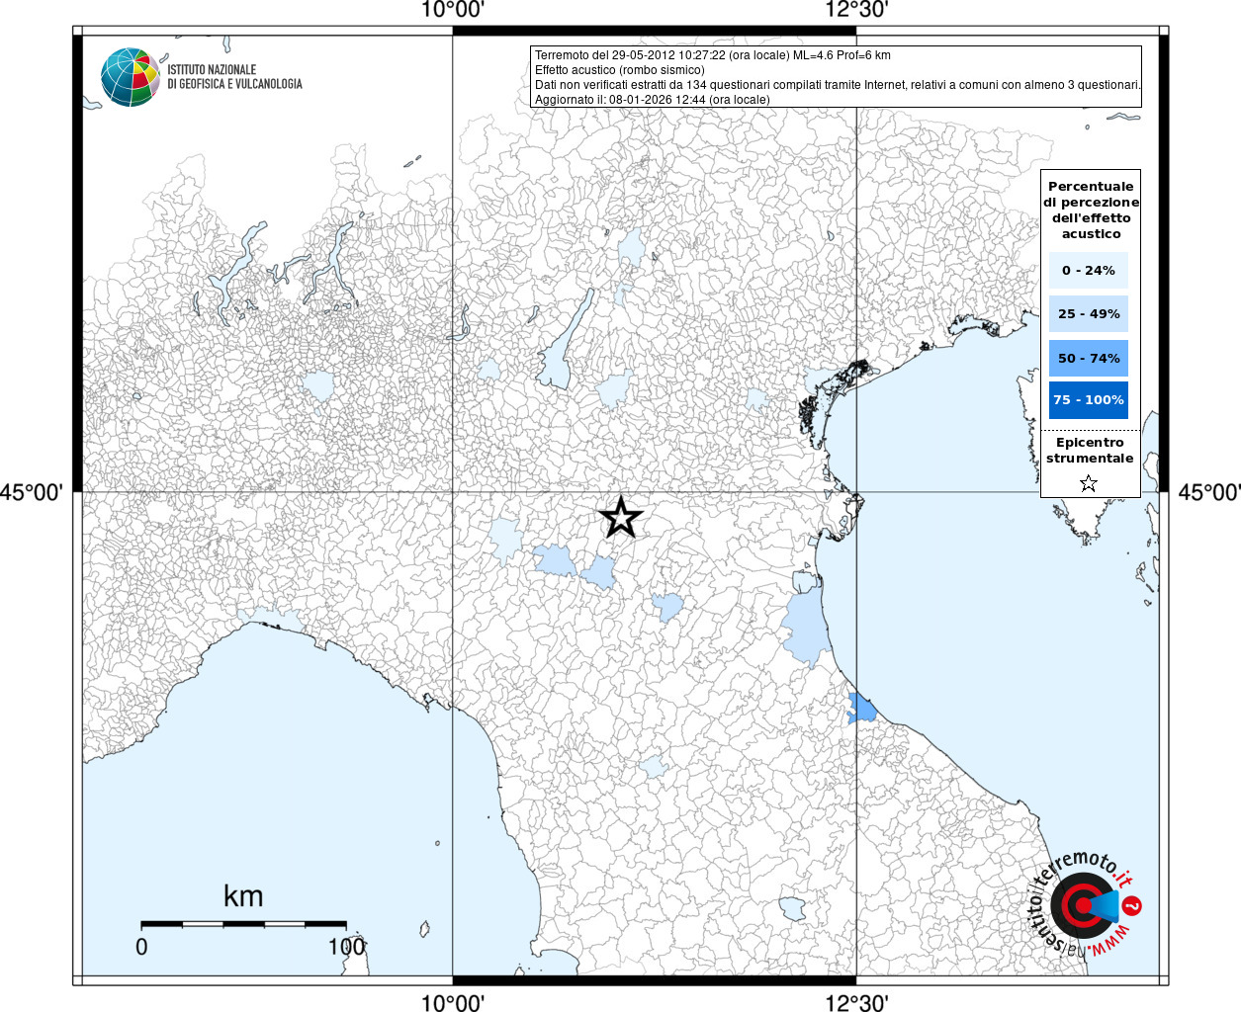This screenshot has width=1241, height=1012.
Task: Click the top 10°00' longitude label
Action: [453, 10]
